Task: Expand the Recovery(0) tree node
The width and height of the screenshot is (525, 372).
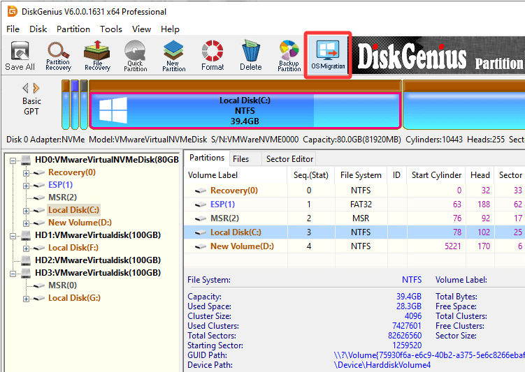Action: click(x=27, y=172)
